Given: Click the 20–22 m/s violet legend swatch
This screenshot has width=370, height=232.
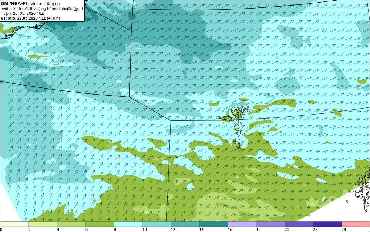Looking at the screenshot, I should tap(299, 224).
